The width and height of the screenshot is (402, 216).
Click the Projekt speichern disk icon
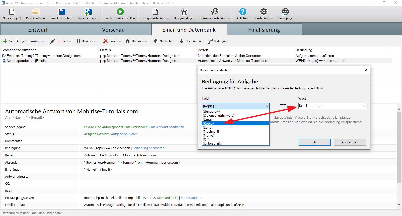coord(62,12)
